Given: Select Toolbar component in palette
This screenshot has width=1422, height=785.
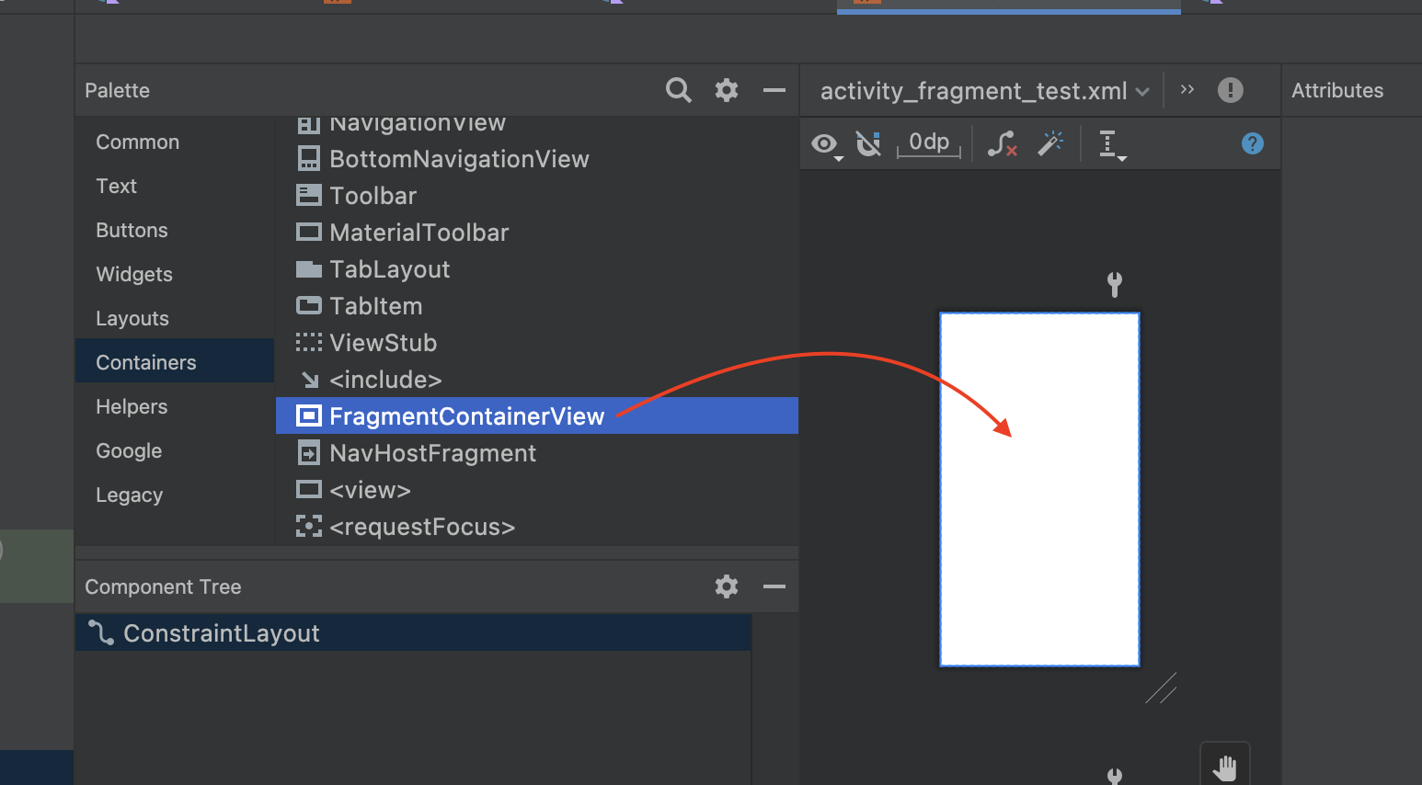Looking at the screenshot, I should 536,196.
